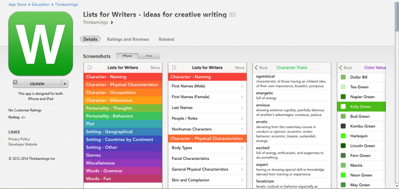Select Character - Occupations in the list

(123, 93)
